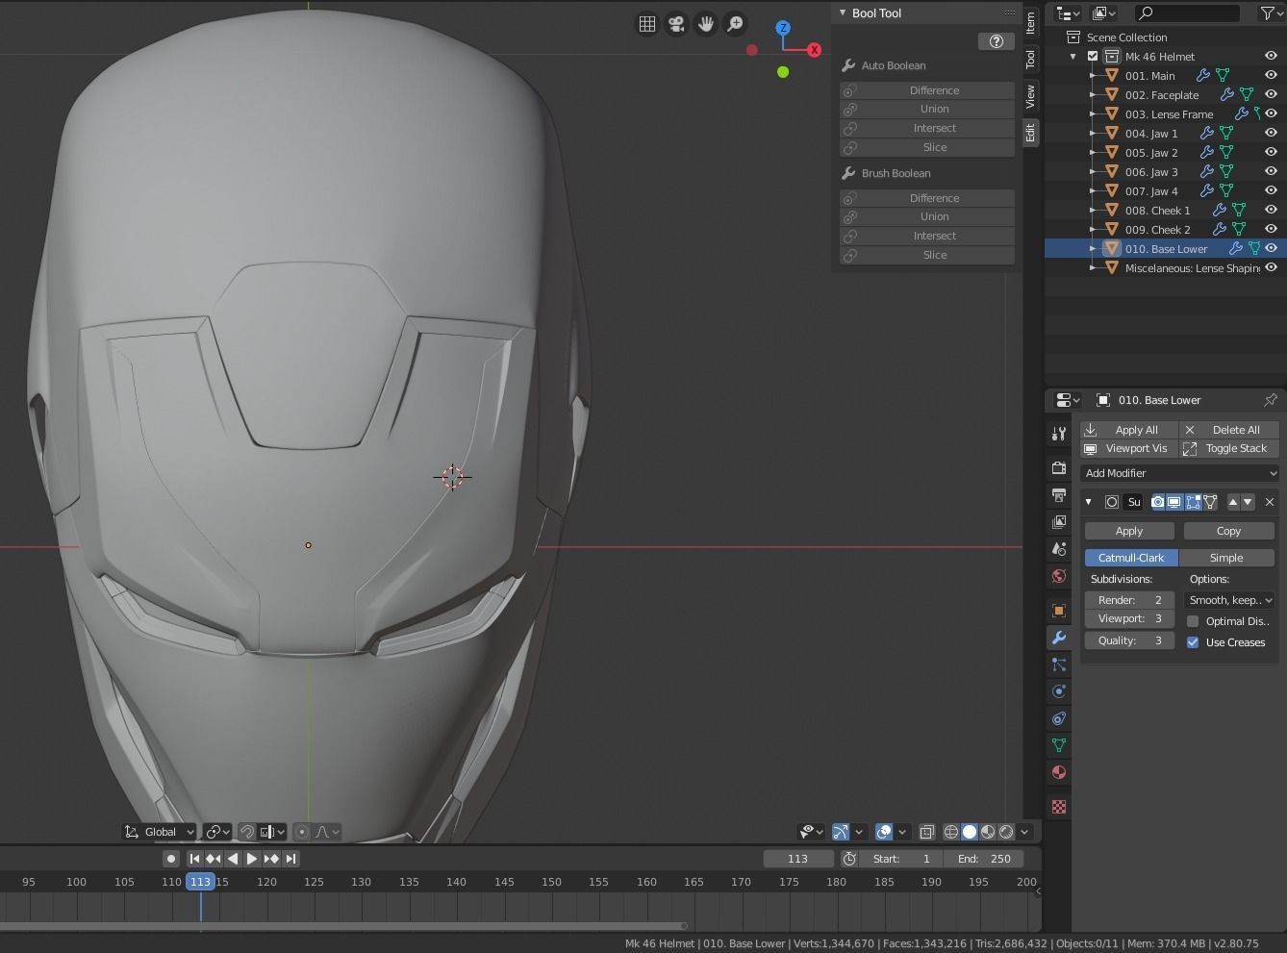Open the View sidebar tab
This screenshot has height=953, width=1287.
coord(1030,95)
